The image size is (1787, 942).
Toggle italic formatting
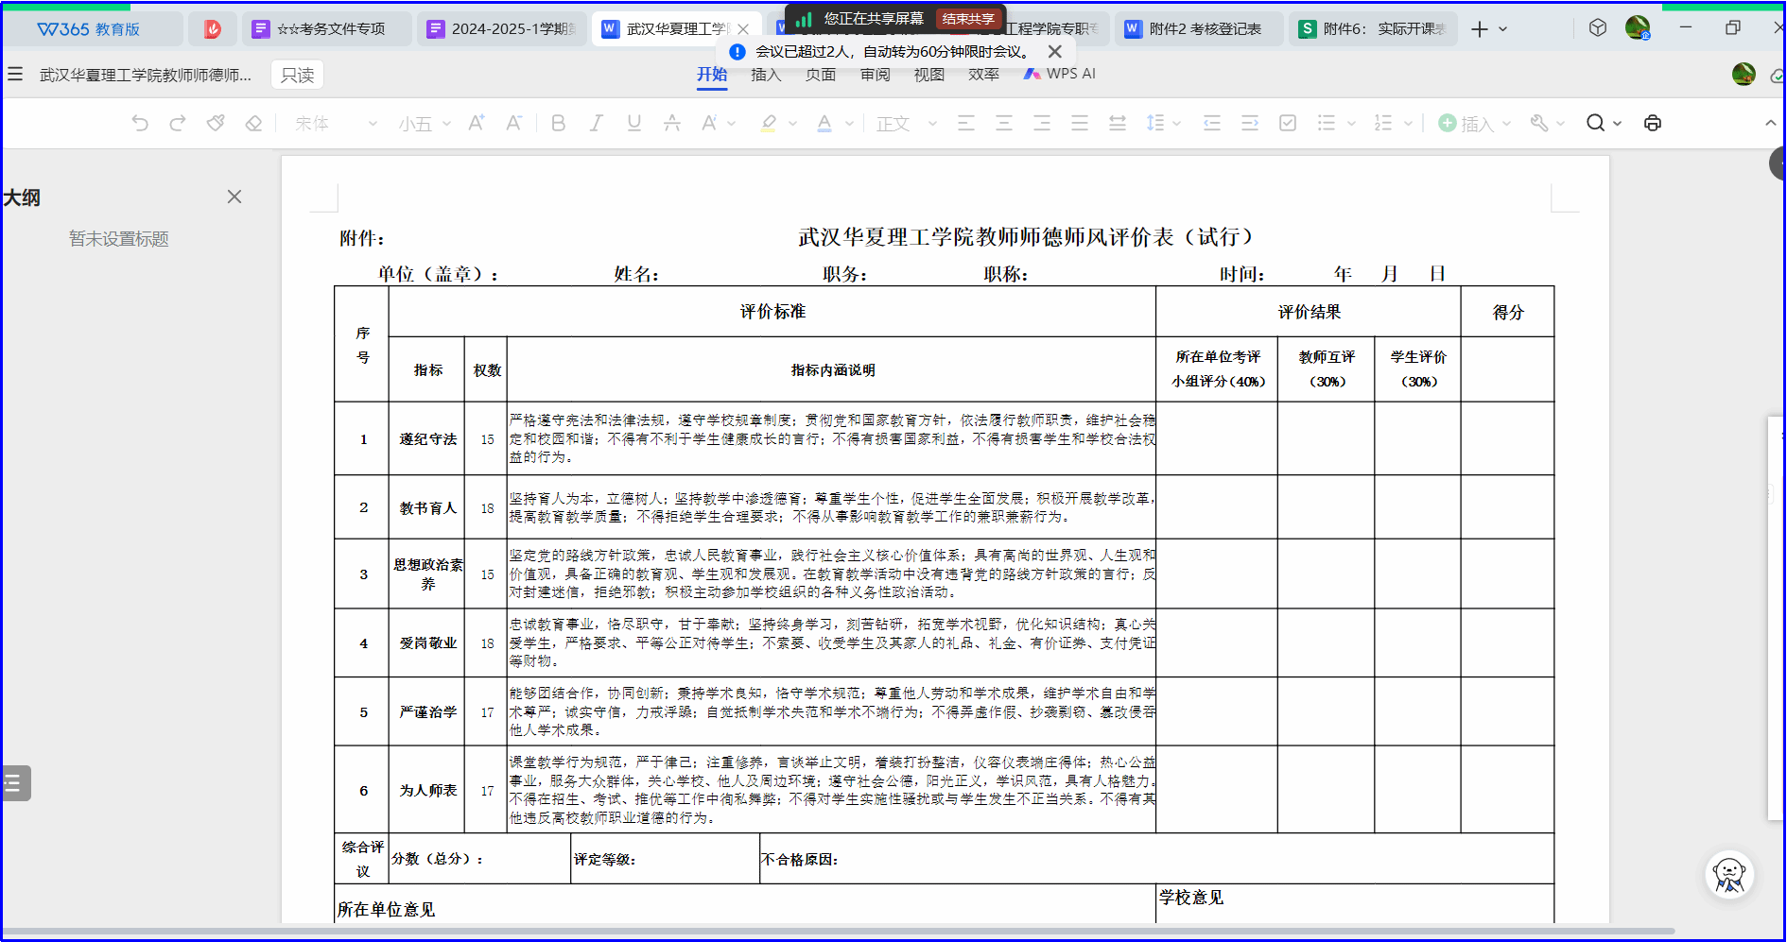(x=596, y=123)
